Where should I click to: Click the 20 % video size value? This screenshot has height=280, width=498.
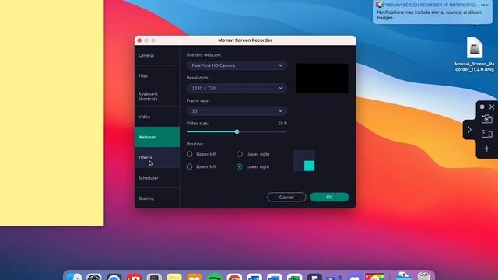[x=282, y=123]
